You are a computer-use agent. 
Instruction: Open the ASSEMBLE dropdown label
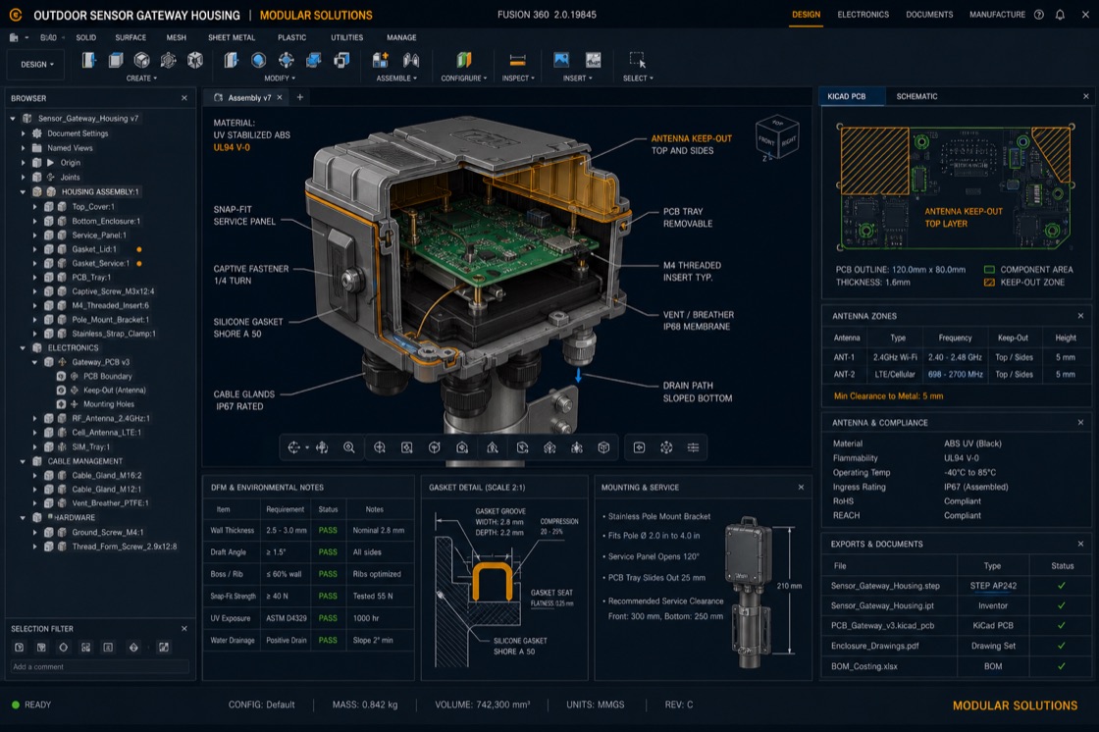point(396,78)
